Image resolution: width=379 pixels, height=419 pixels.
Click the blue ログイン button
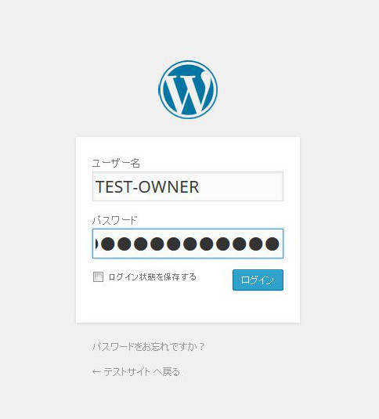258,280
